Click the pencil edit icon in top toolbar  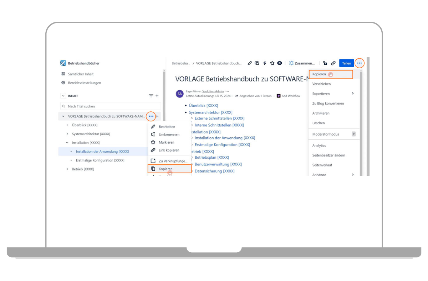point(250,63)
